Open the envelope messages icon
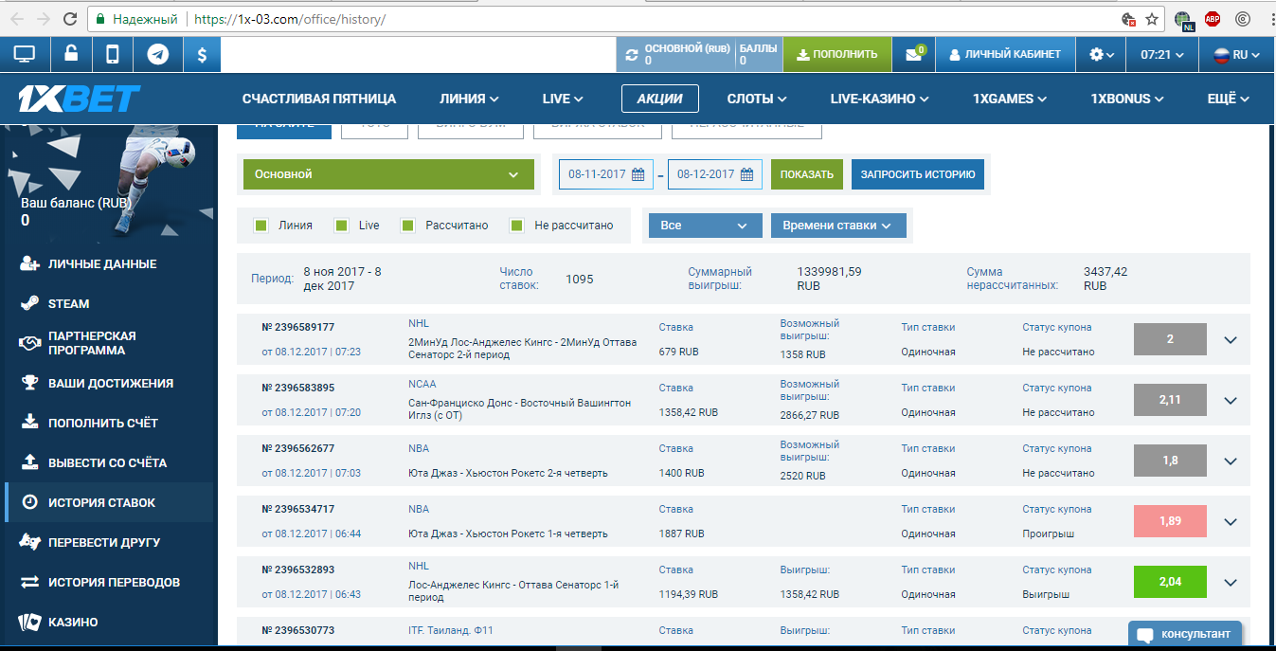This screenshot has height=651, width=1276. point(913,55)
